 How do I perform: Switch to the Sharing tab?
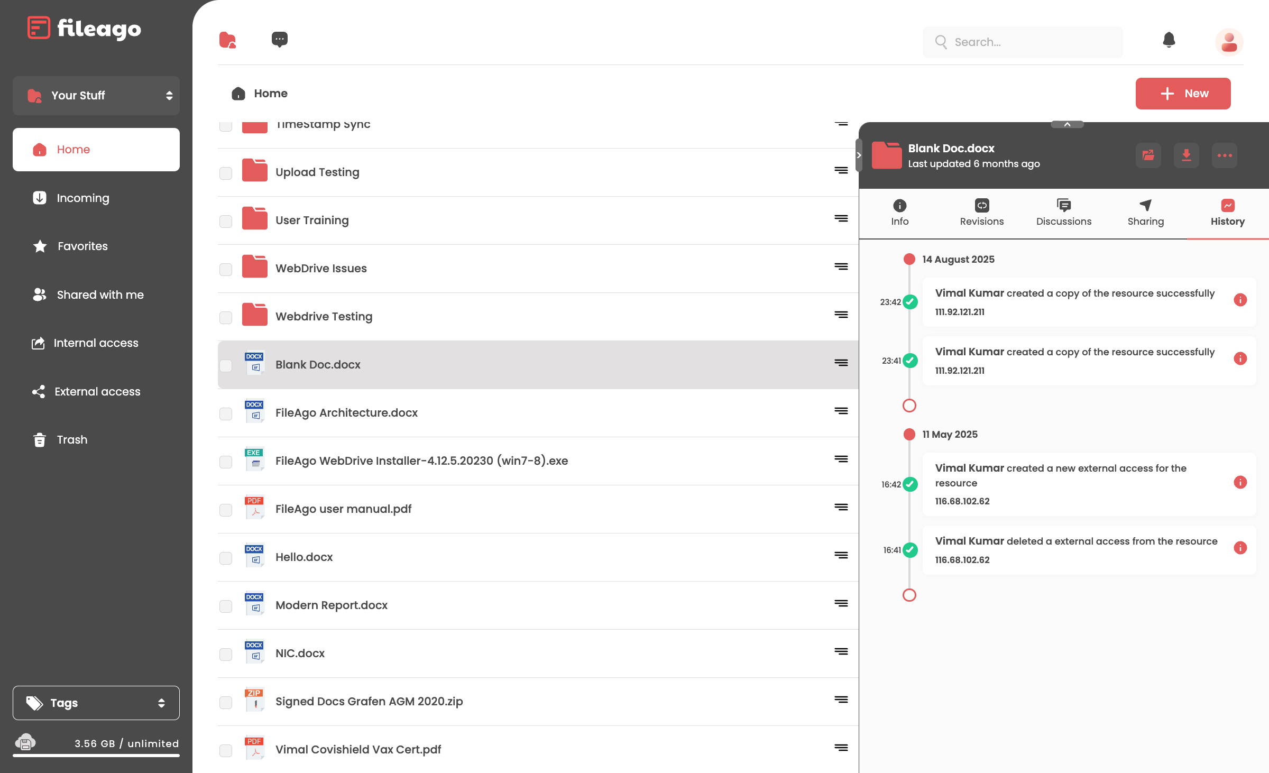[x=1146, y=213]
